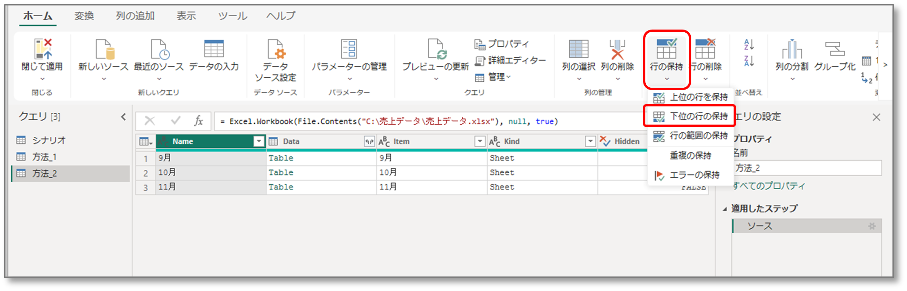The image size is (907, 291).
Task: Open the 管理 (Manage) dropdown
Action: (493, 77)
